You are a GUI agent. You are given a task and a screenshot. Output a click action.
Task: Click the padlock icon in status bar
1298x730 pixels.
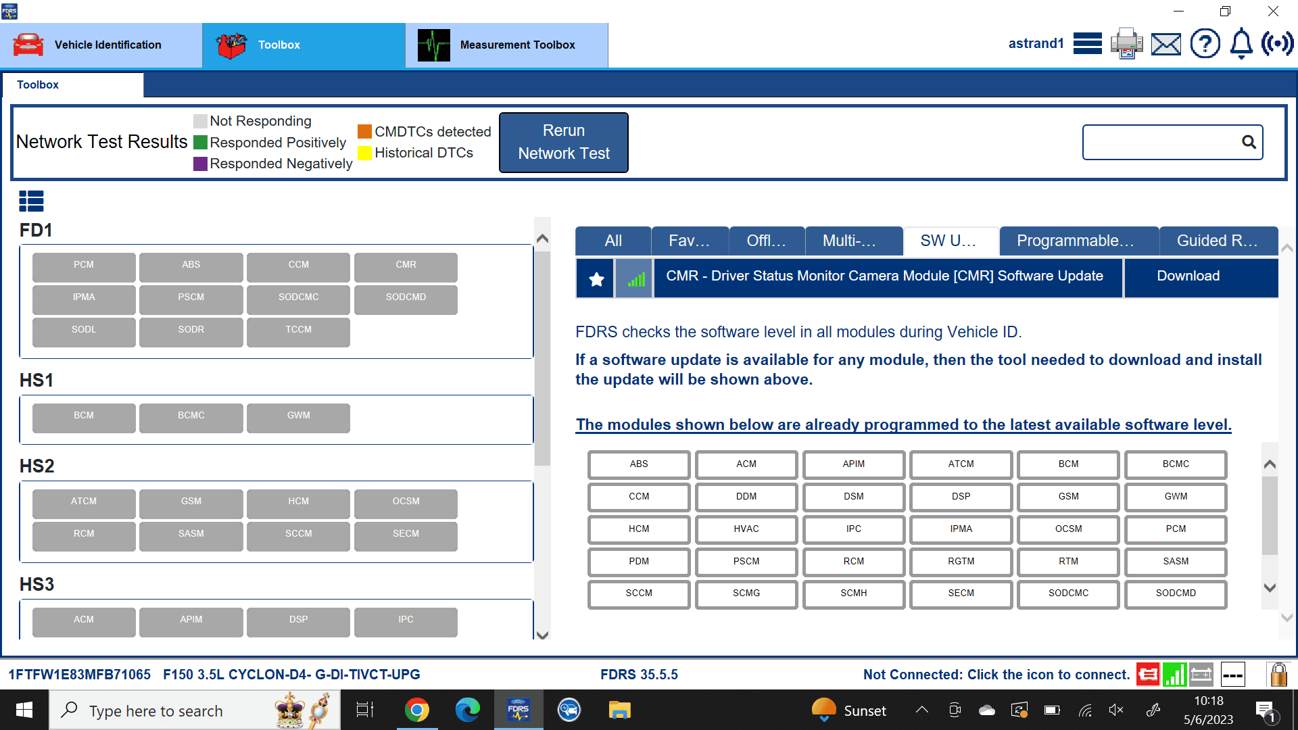[1278, 674]
